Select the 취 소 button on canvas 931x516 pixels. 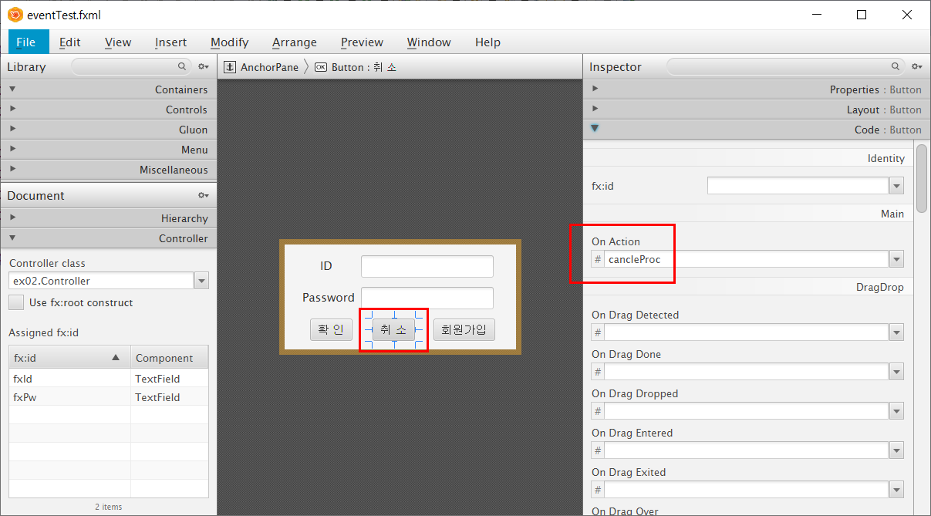click(x=393, y=329)
